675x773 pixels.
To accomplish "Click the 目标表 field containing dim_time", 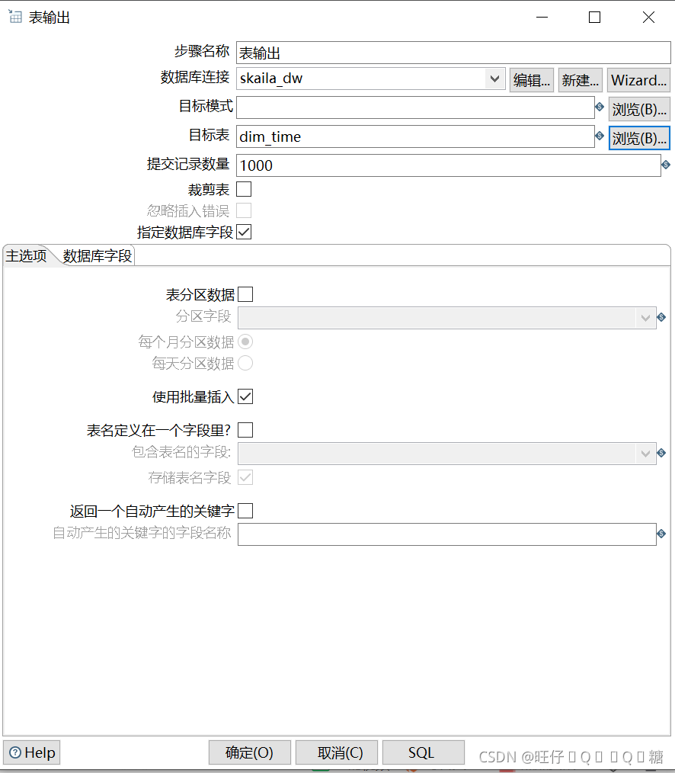I will pos(415,136).
